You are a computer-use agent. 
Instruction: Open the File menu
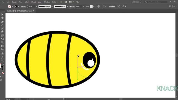[3, 2]
